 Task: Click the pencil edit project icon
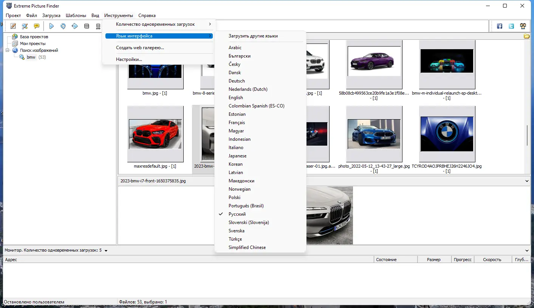point(13,26)
